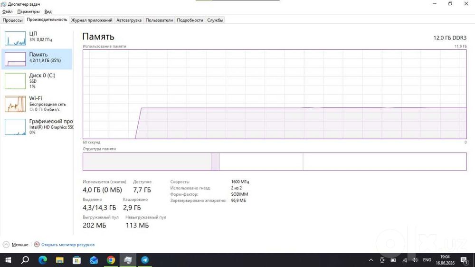The width and height of the screenshot is (475, 267).
Task: Click the 2 из 2 slots value
Action: coord(236,188)
